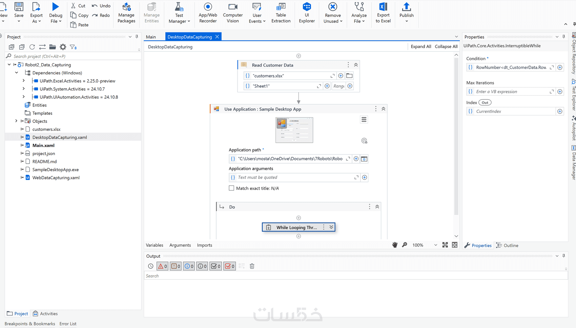576x328 pixels.
Task: Collapse all nodes in Project panel
Action: click(x=22, y=47)
